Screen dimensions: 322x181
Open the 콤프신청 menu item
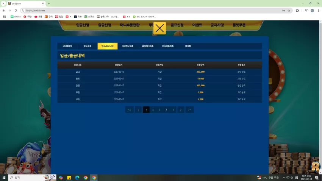coord(177,25)
